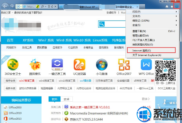Select 查看下载(N) menu item
This screenshot has height=123, width=182.
click(152, 31)
